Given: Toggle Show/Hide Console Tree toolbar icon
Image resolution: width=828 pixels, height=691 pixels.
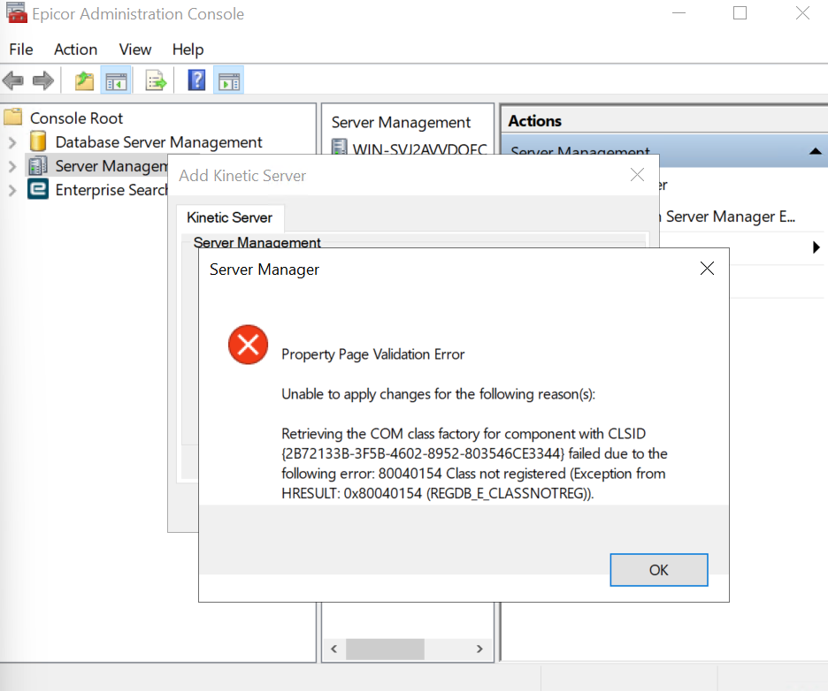Looking at the screenshot, I should tap(116, 80).
